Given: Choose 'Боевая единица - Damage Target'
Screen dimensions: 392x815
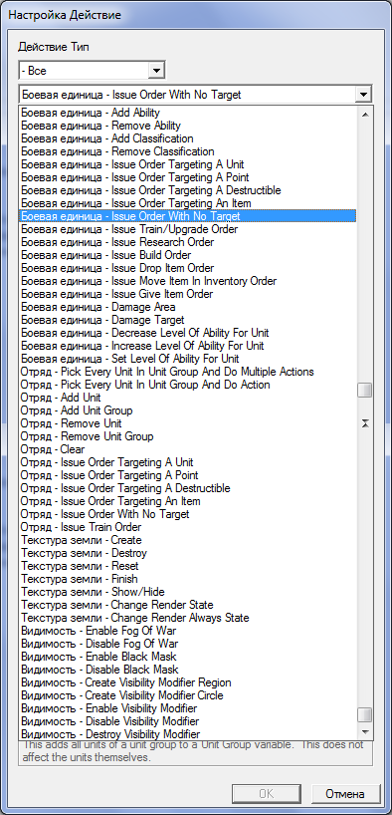Looking at the screenshot, I should coord(187,320).
